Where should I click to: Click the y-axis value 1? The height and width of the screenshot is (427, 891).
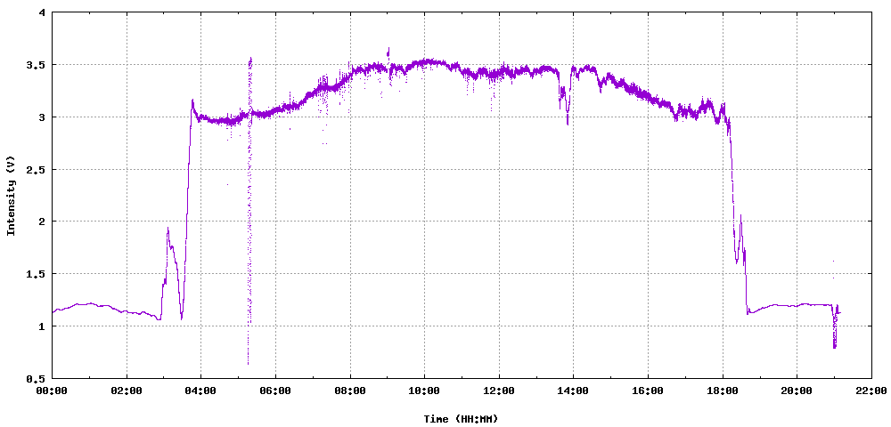[x=43, y=326]
